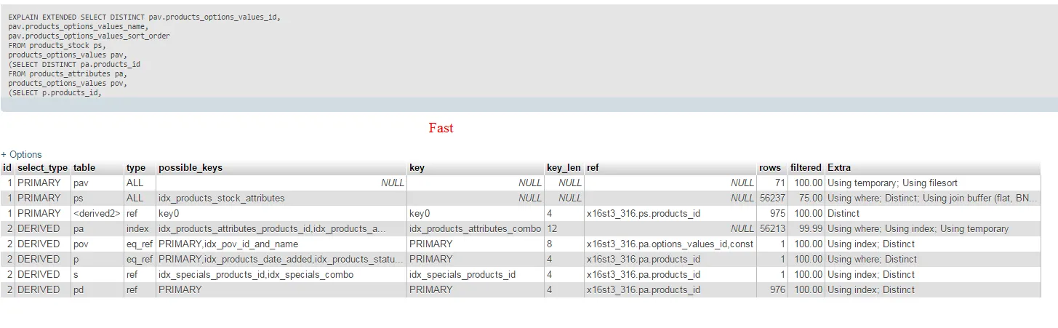Viewport: 1058px width, 328px height.
Task: Click the key_len value 12
Action: pos(552,228)
